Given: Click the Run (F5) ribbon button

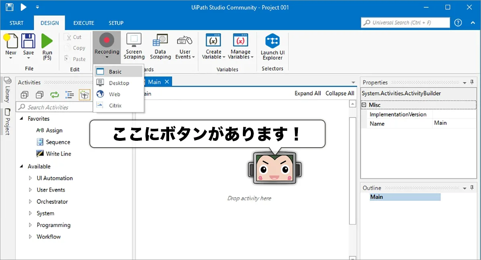Looking at the screenshot, I should click(x=47, y=46).
